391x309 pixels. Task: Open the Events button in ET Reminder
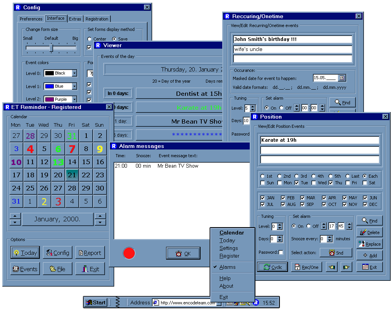tap(25, 269)
